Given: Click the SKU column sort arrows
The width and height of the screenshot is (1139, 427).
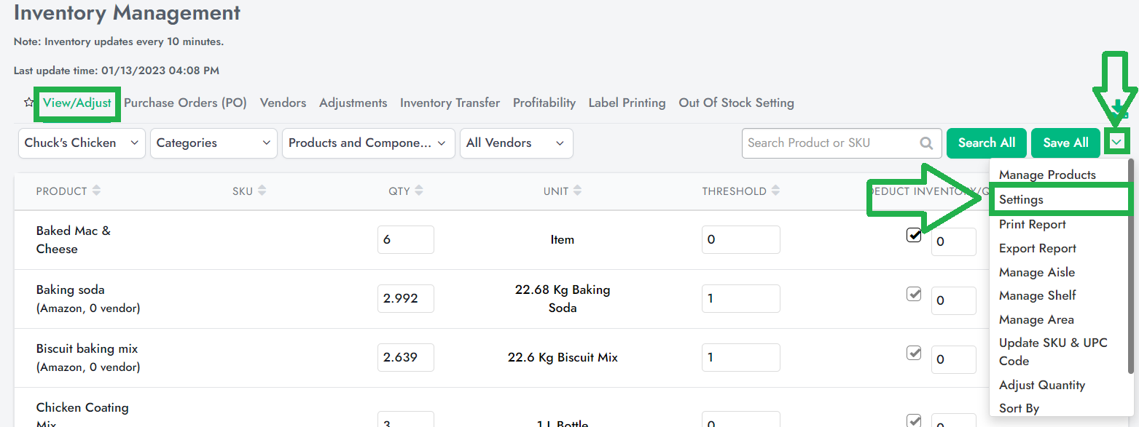Looking at the screenshot, I should (262, 191).
